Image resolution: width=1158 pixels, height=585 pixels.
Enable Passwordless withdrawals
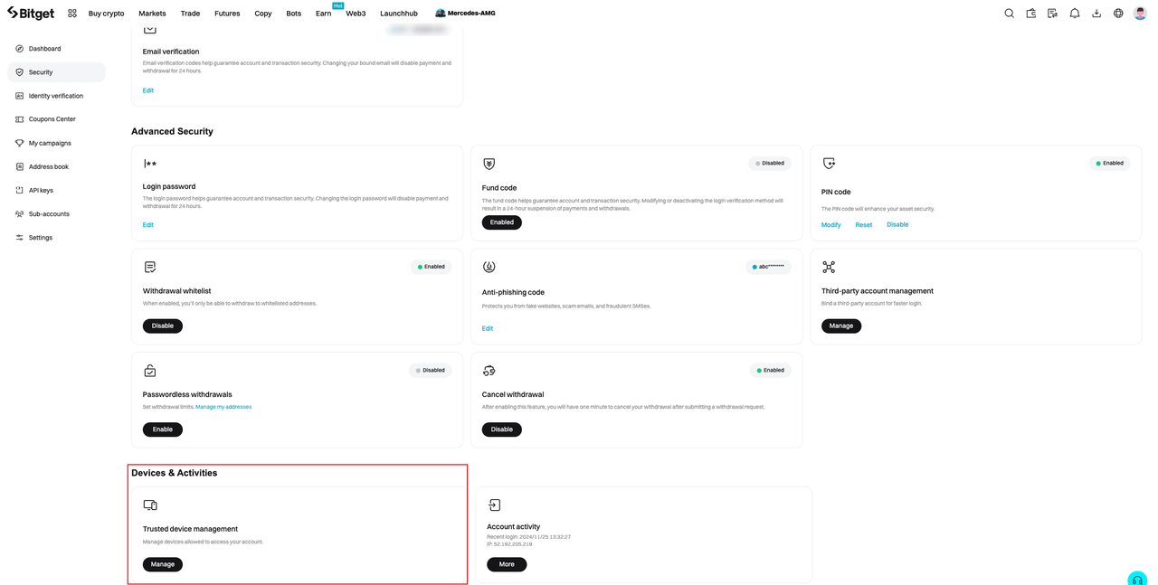[162, 429]
